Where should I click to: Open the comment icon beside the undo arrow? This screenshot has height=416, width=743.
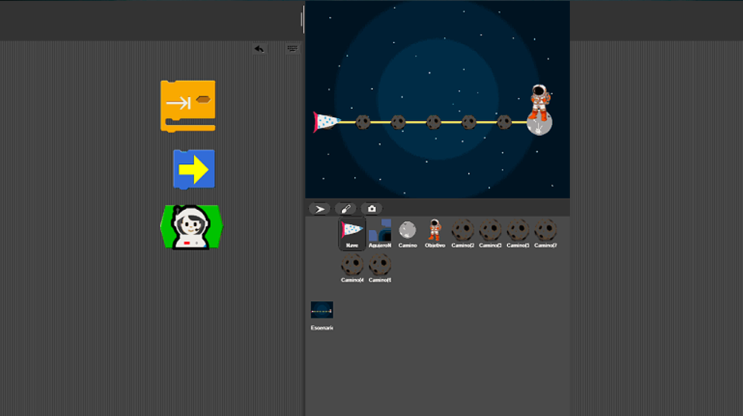coord(293,48)
